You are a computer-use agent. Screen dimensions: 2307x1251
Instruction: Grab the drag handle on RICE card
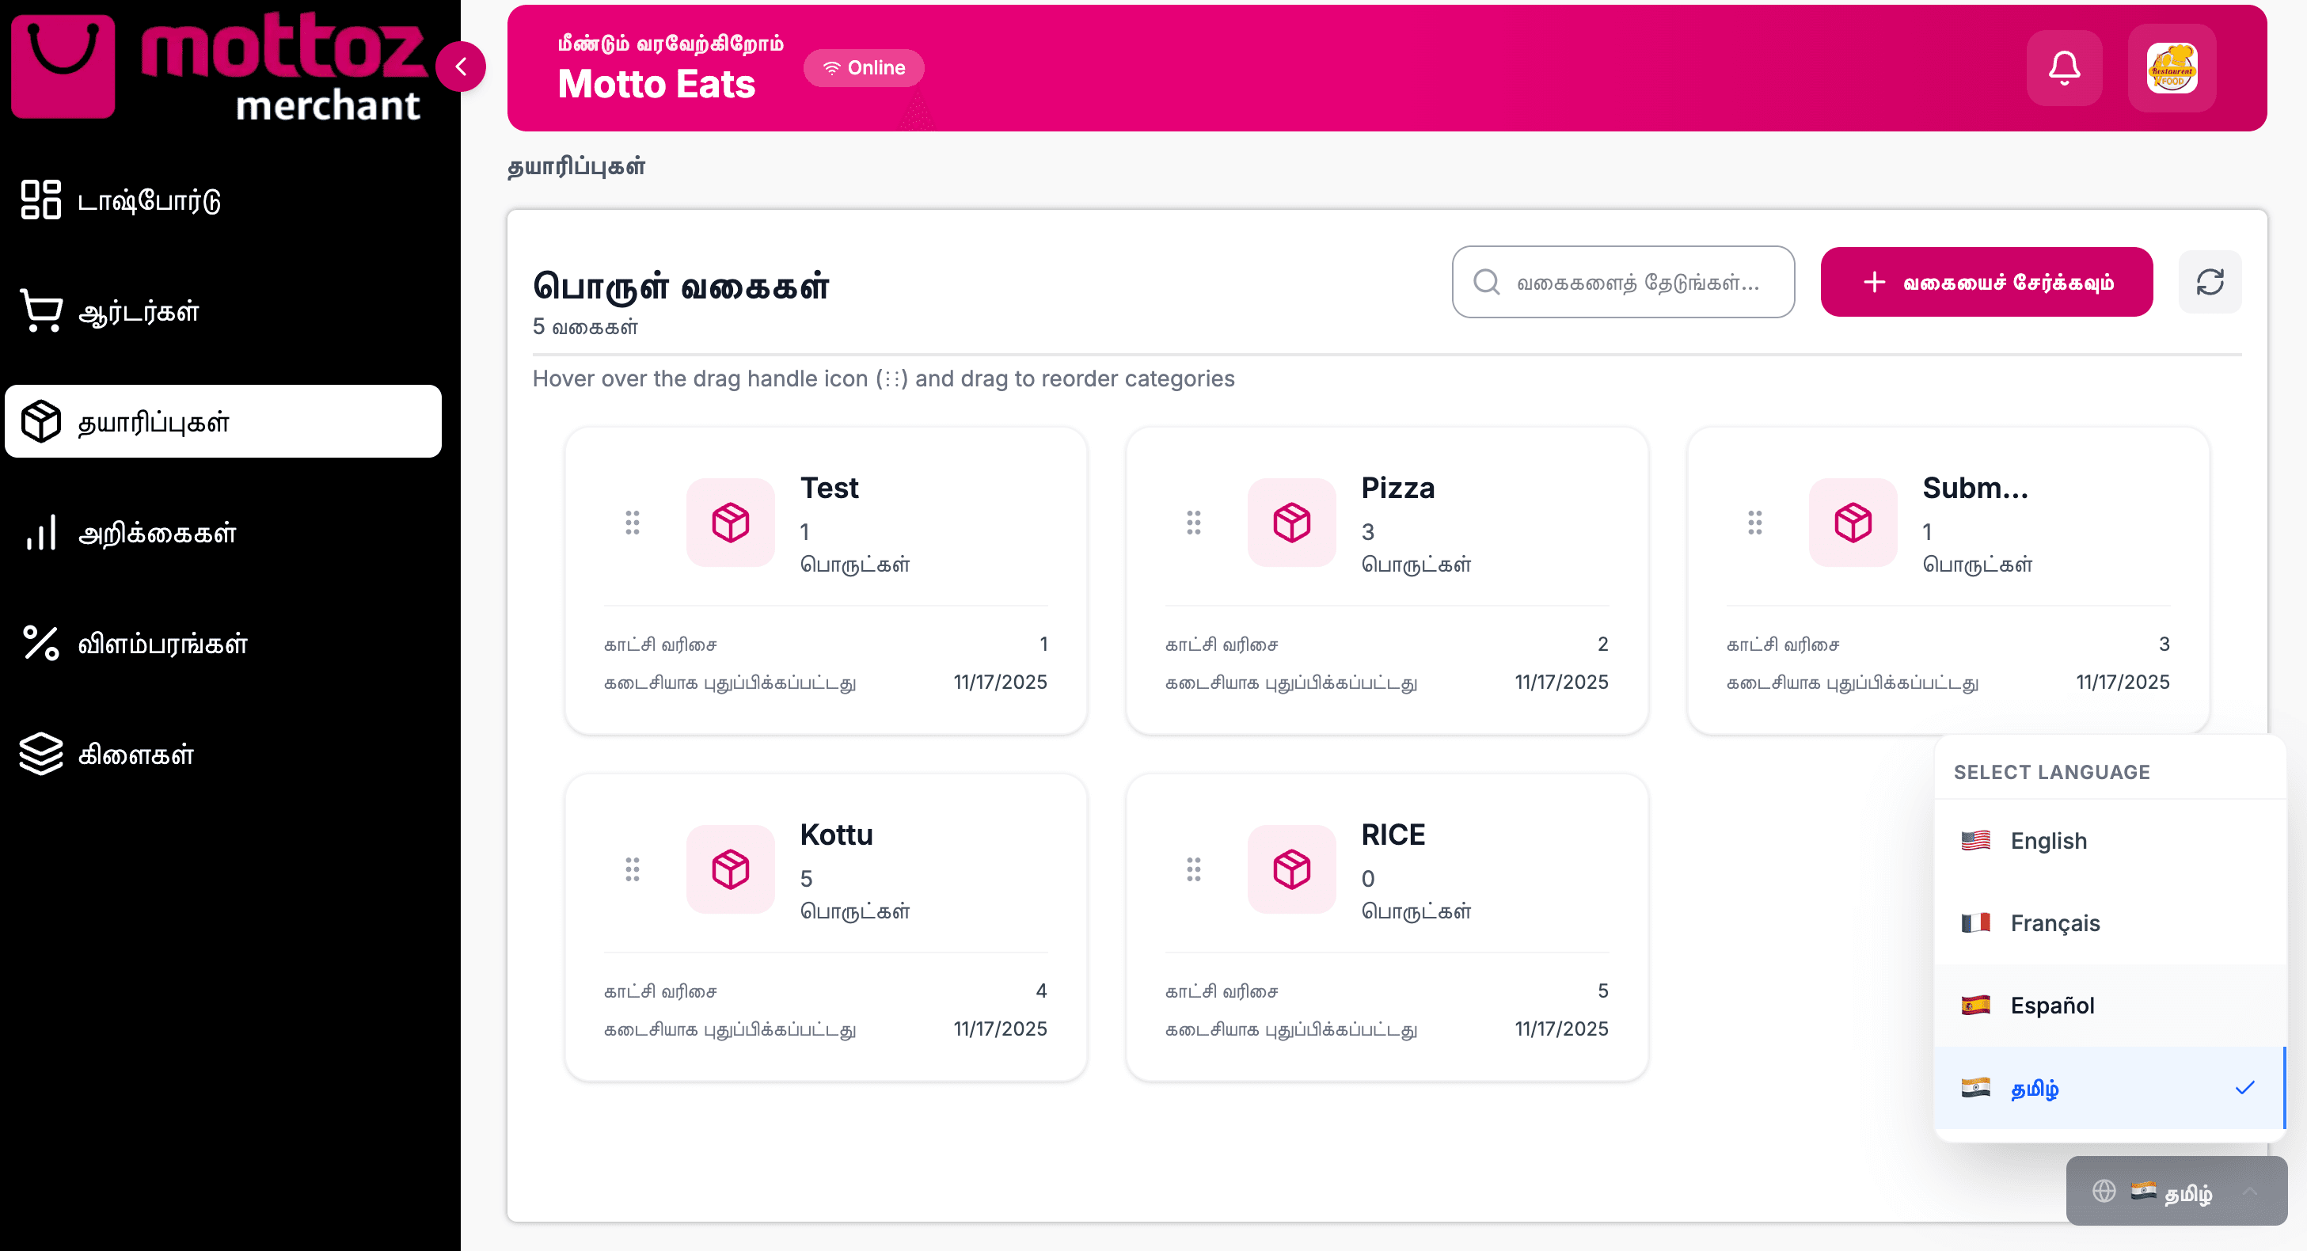click(x=1194, y=869)
